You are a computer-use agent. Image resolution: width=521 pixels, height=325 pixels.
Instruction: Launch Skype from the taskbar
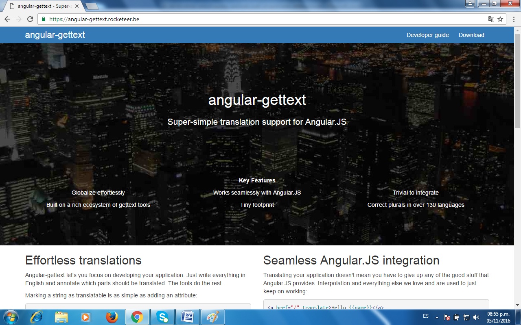(x=162, y=316)
